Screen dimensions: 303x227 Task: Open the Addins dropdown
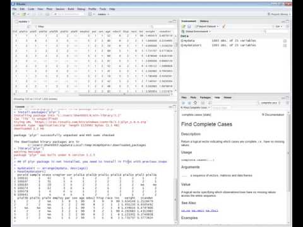(104, 14)
